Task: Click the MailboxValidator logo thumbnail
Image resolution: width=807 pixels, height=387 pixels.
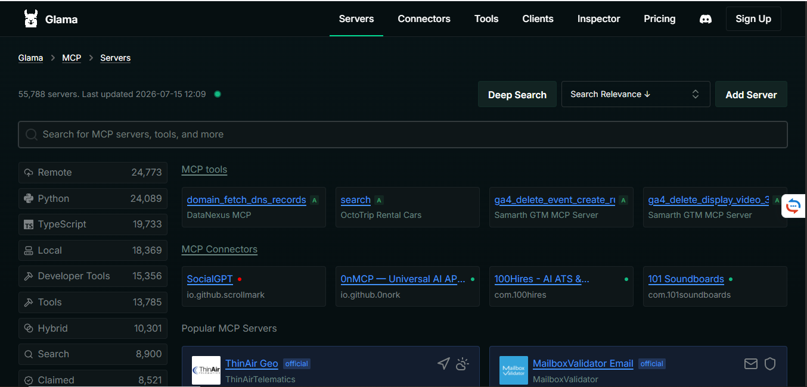Action: point(514,370)
